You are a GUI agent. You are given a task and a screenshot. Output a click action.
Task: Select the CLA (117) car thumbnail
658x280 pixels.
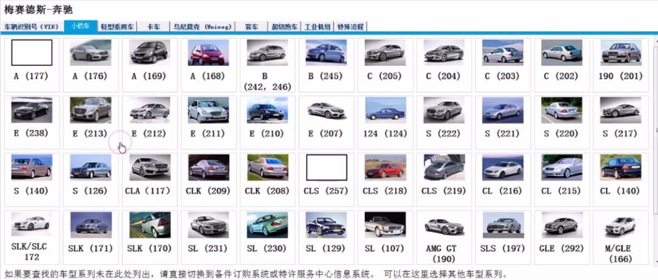click(x=149, y=168)
